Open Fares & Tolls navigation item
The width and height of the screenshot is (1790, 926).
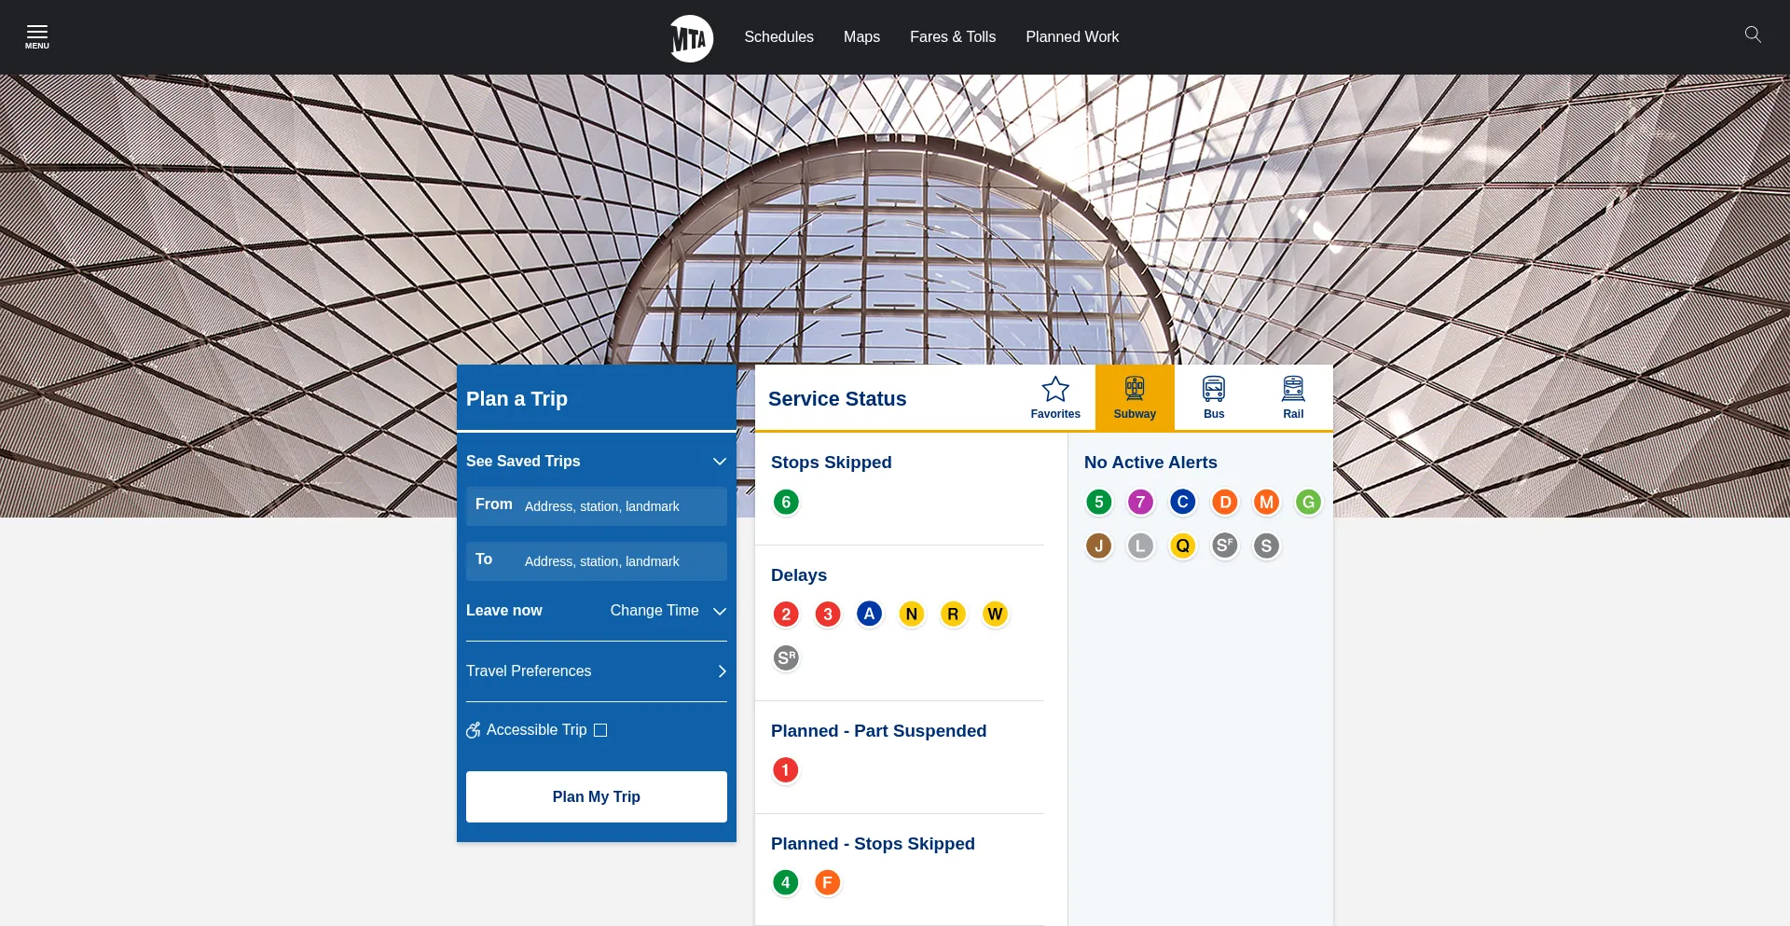click(x=953, y=36)
